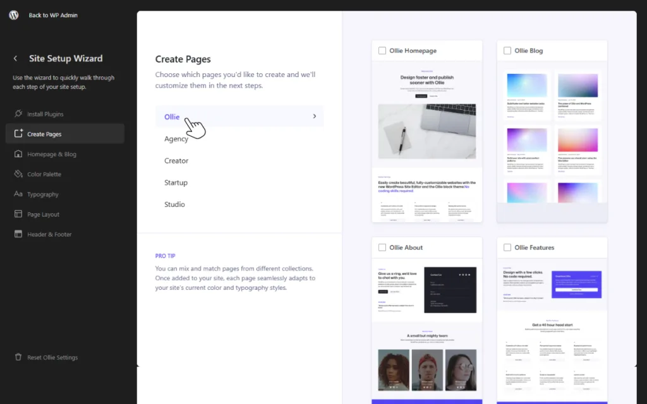647x404 pixels.
Task: Enable the Ollie Blog page checkbox
Action: 507,50
